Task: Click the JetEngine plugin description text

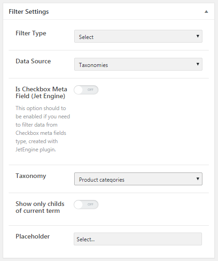Action: [x=43, y=129]
